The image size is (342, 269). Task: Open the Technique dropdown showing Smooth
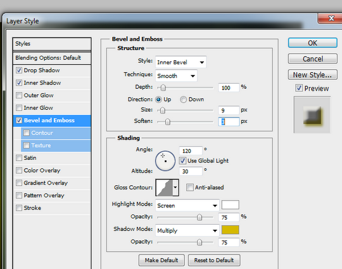click(176, 76)
